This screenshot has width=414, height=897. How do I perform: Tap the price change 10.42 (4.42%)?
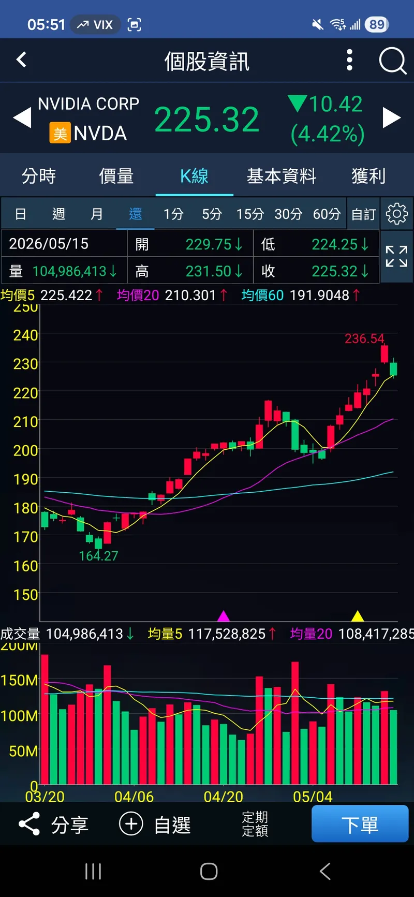click(327, 119)
